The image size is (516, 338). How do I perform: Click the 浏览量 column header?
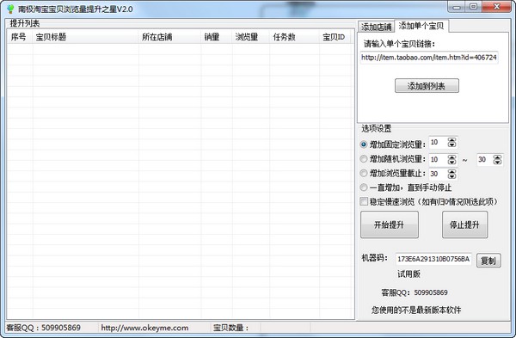[x=251, y=37]
